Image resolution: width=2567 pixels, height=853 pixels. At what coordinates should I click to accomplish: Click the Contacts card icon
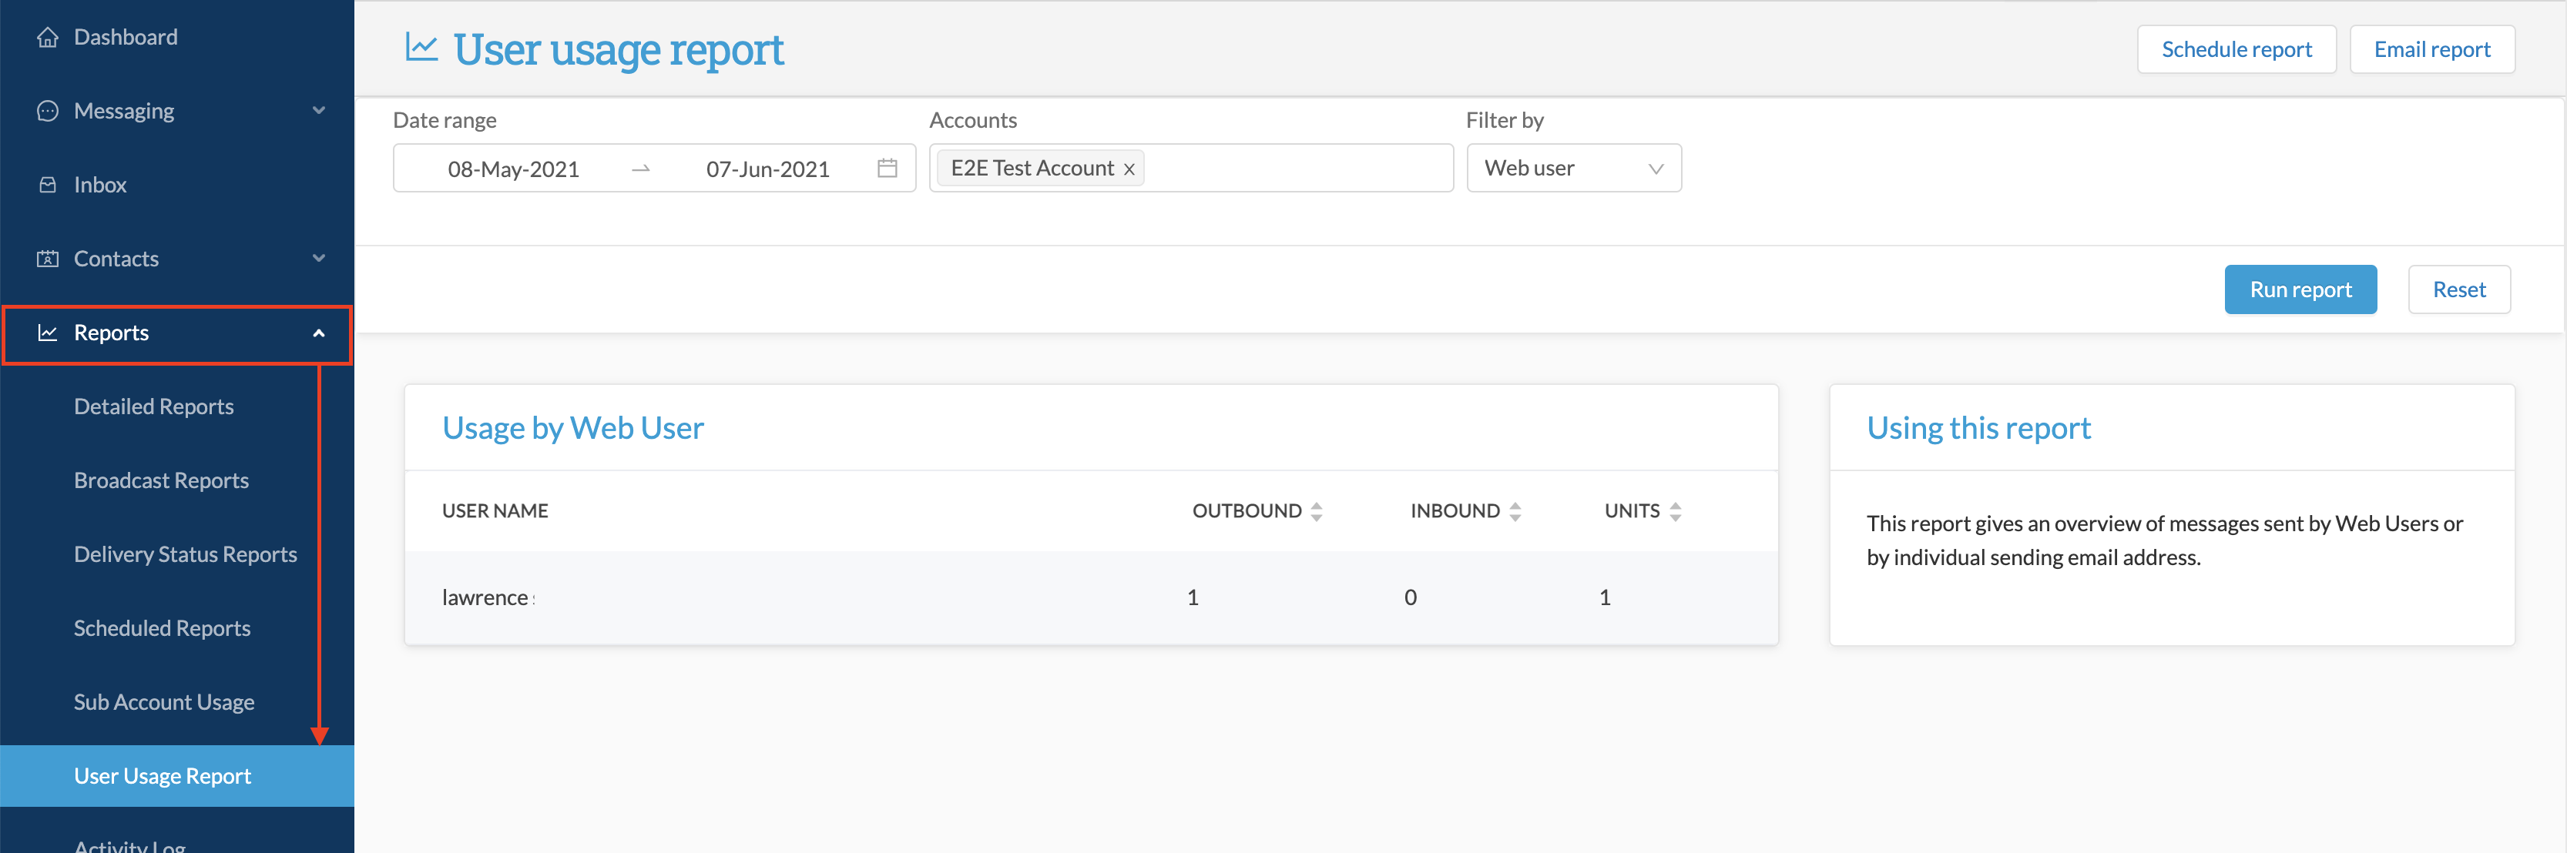[47, 259]
